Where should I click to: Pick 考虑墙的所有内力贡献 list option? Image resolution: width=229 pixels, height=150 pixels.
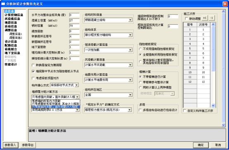click(x=56, y=101)
